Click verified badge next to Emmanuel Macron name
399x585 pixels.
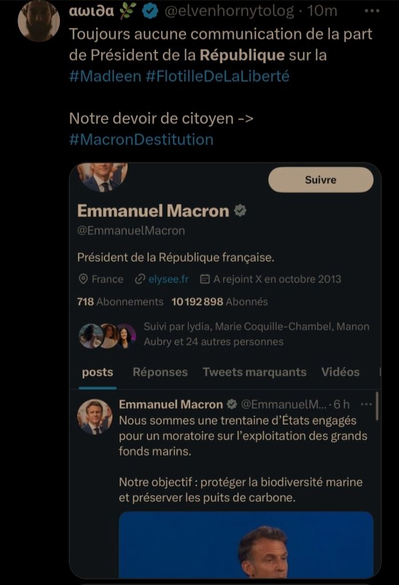(x=240, y=211)
